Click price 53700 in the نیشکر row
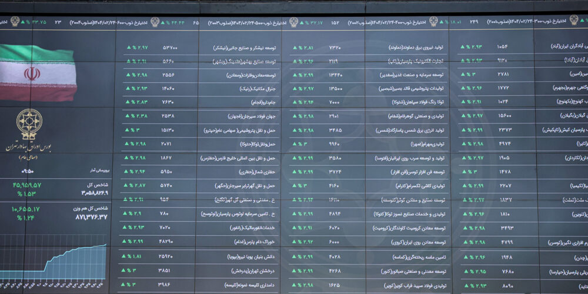Viewport: 588px width, 294px height. pyautogui.click(x=171, y=48)
